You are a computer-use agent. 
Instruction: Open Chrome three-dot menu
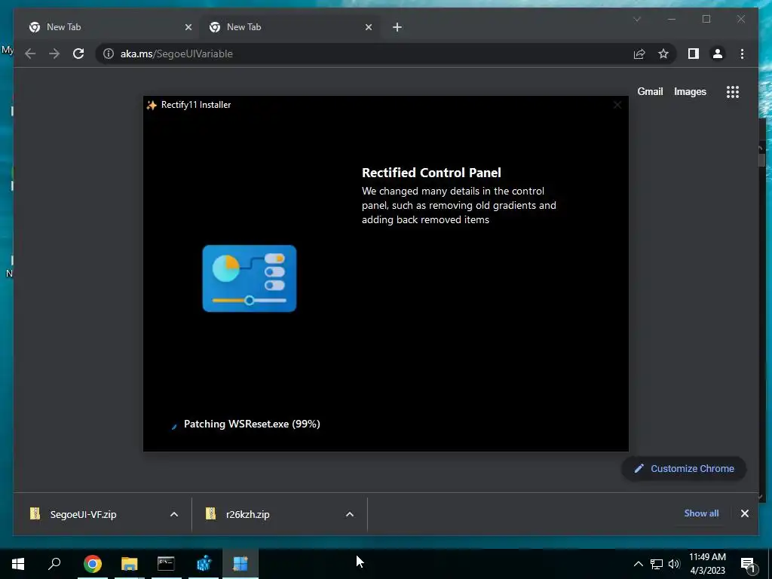pyautogui.click(x=742, y=54)
